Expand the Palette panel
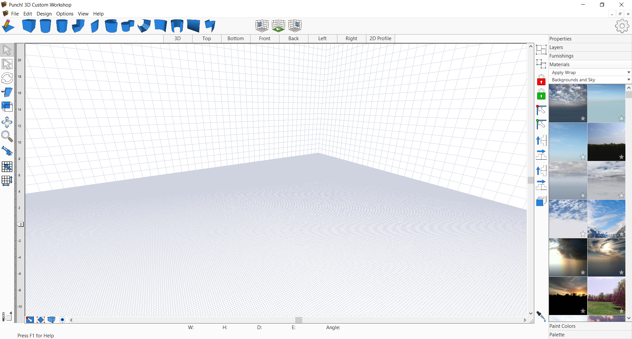Screen dimensions: 632x339 click(590, 335)
